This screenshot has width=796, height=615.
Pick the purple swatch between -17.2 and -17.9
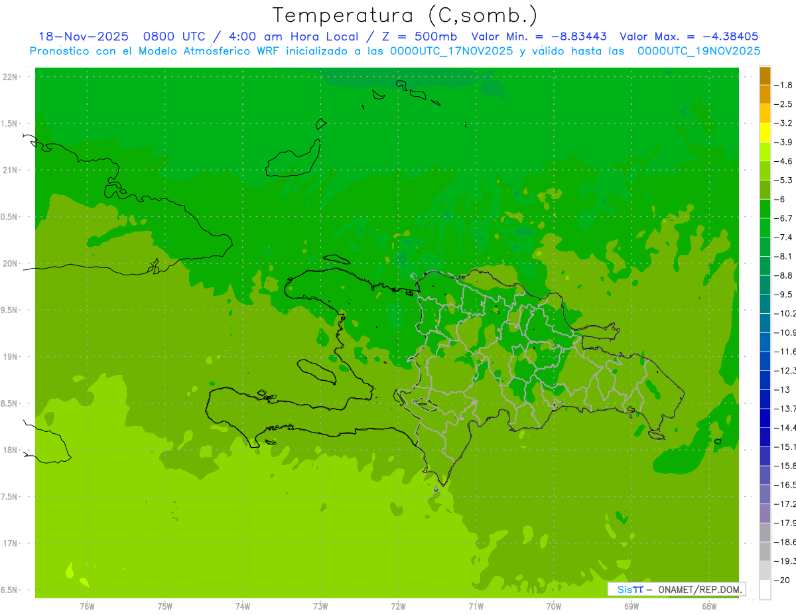click(765, 513)
